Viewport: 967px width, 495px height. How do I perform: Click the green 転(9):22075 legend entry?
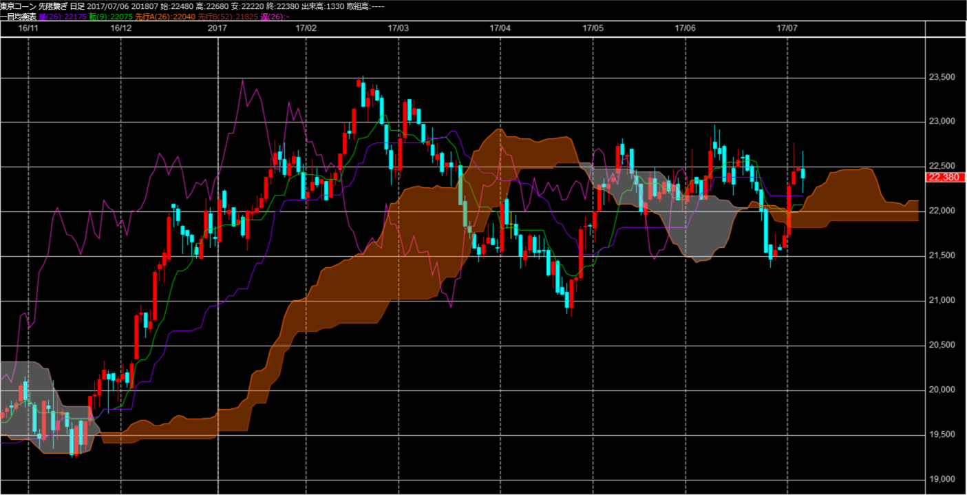click(111, 16)
